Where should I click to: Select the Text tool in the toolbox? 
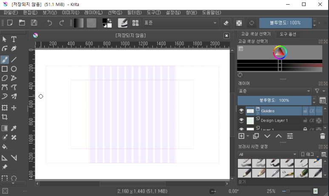(x=14, y=39)
